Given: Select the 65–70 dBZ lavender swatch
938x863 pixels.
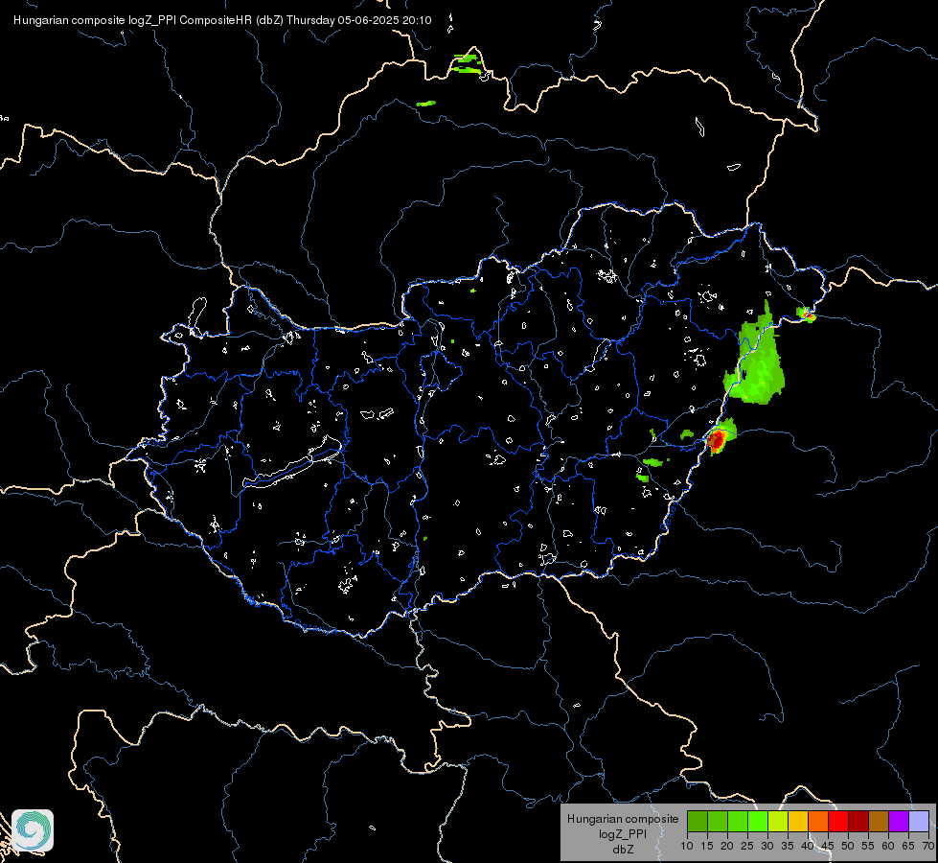Looking at the screenshot, I should click(x=919, y=822).
